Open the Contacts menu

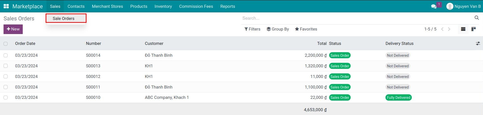(x=76, y=6)
